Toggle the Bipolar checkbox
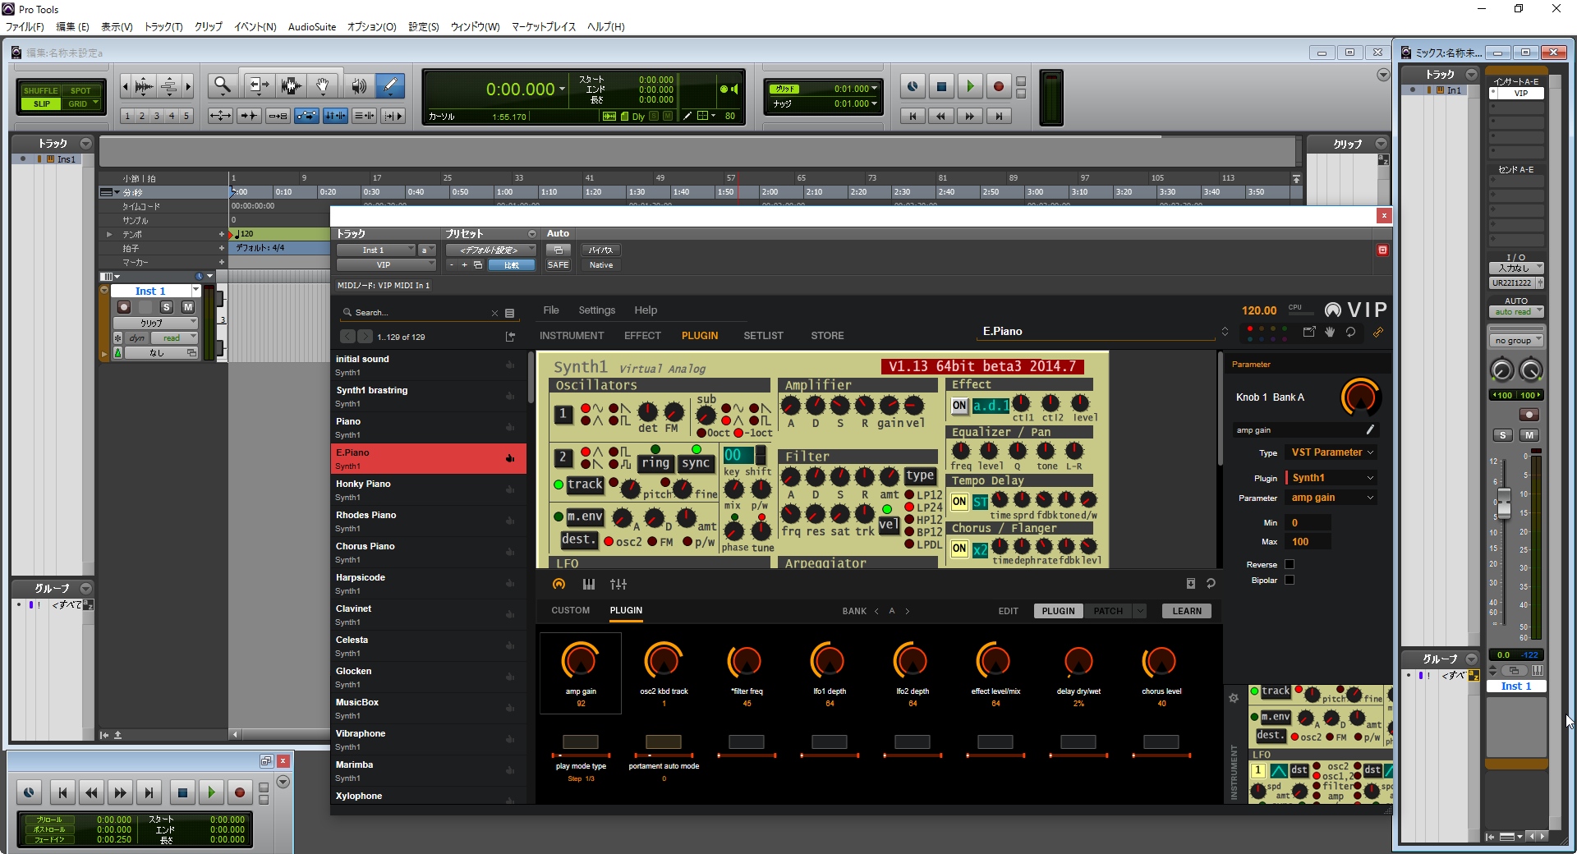1577x854 pixels. (x=1289, y=580)
